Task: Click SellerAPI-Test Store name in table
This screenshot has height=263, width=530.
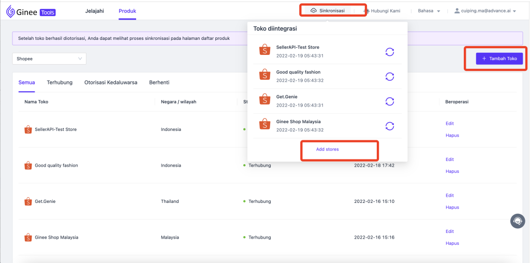Action: tap(56, 129)
